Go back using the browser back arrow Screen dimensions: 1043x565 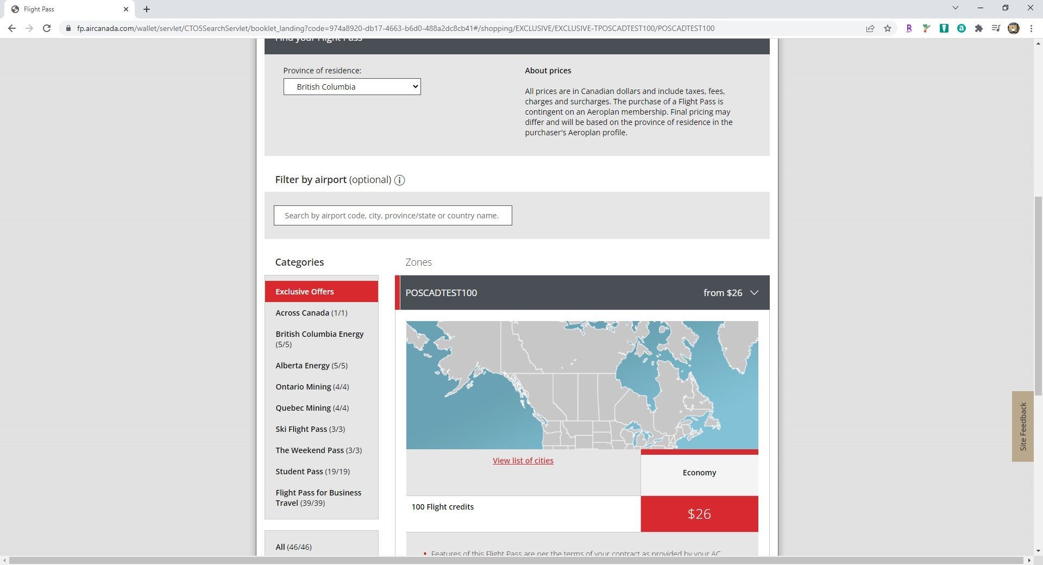tap(12, 28)
